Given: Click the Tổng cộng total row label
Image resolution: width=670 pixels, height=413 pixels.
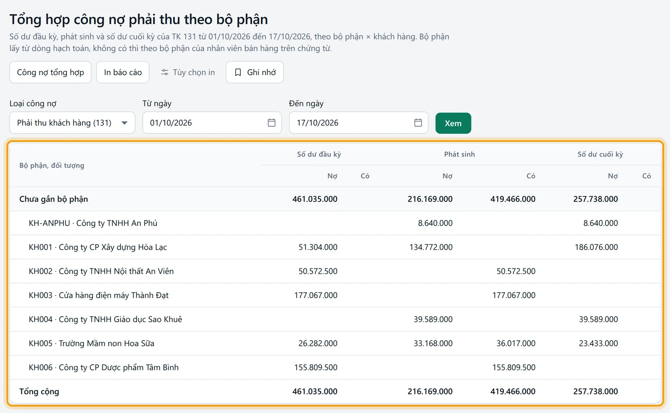Looking at the screenshot, I should pyautogui.click(x=39, y=391).
